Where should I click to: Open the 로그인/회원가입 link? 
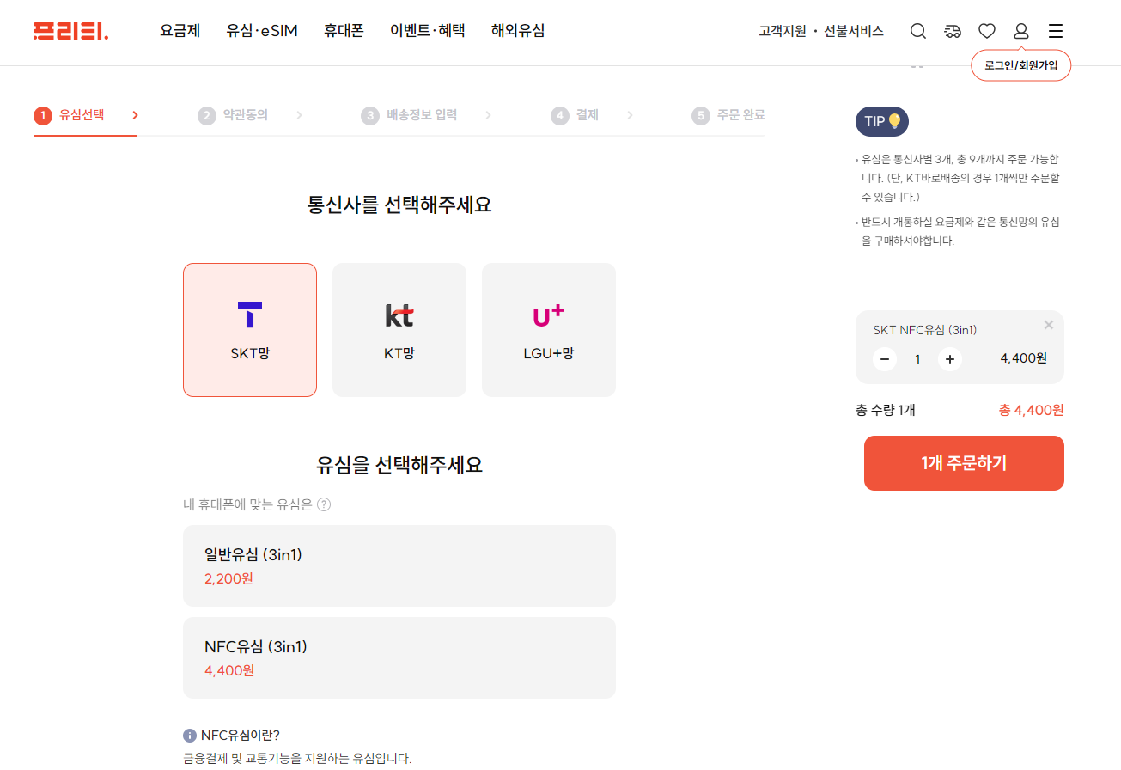tap(1020, 64)
